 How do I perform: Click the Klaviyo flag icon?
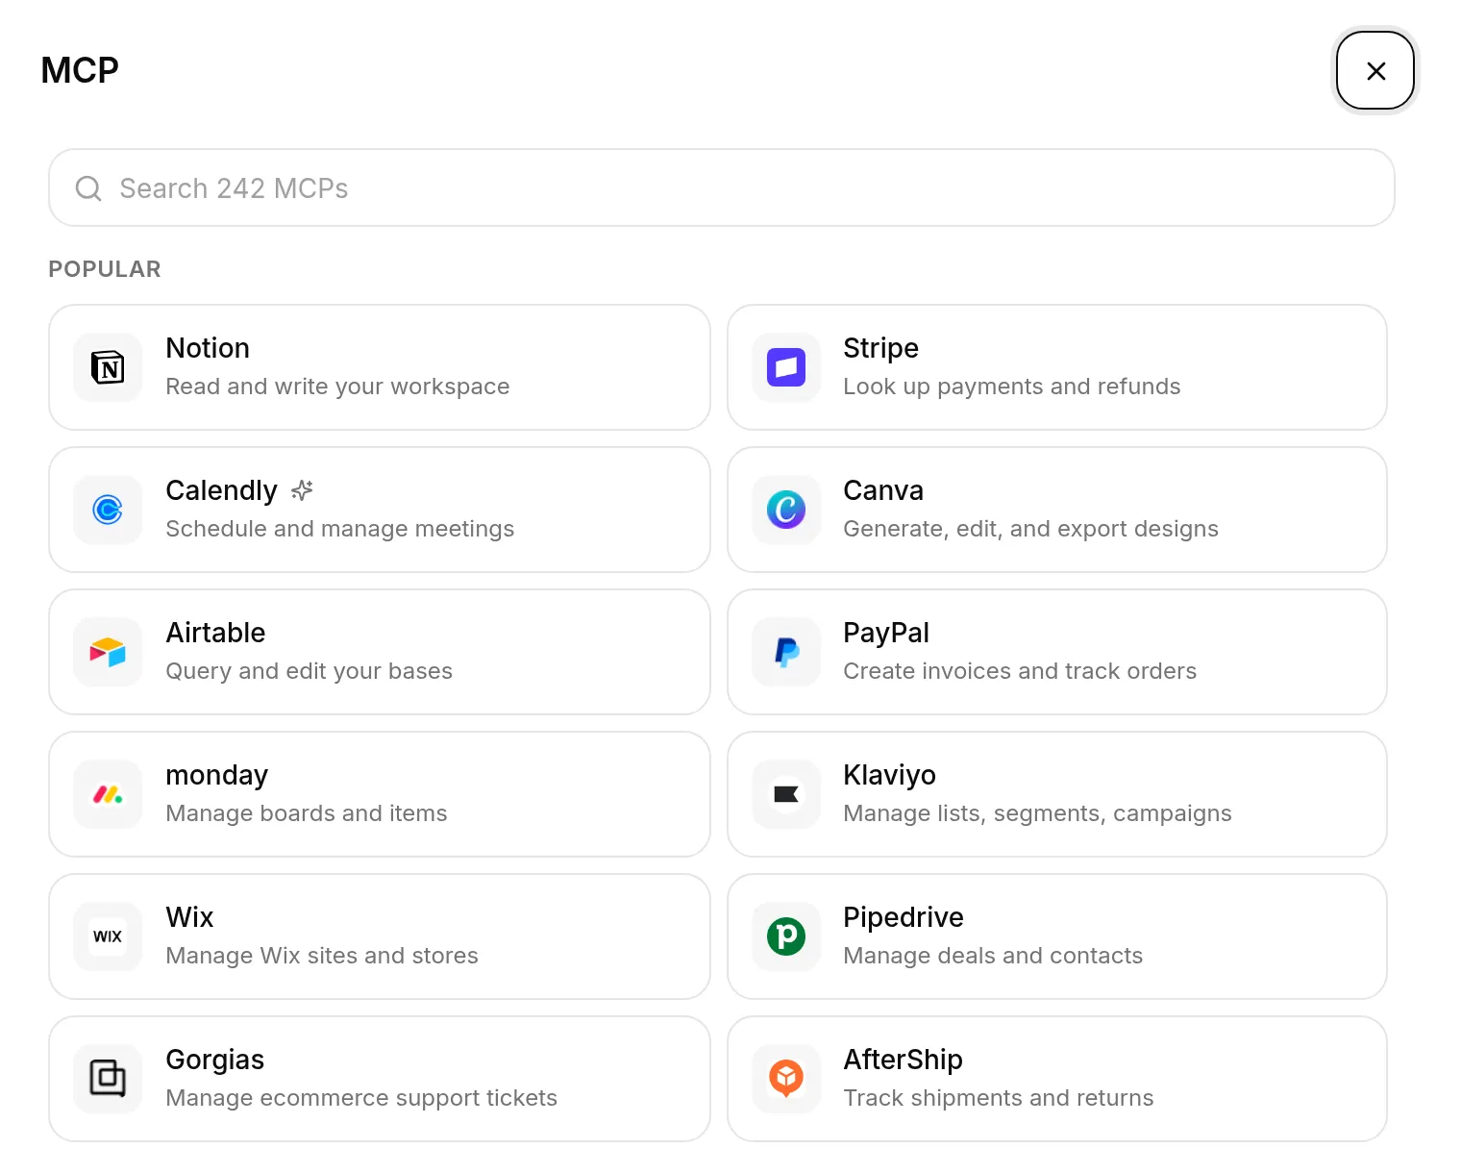coord(786,794)
